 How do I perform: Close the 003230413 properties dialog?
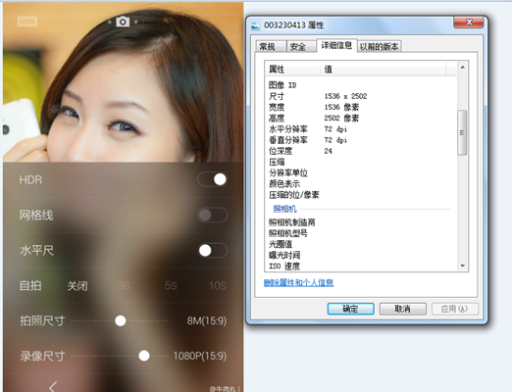coord(469,23)
